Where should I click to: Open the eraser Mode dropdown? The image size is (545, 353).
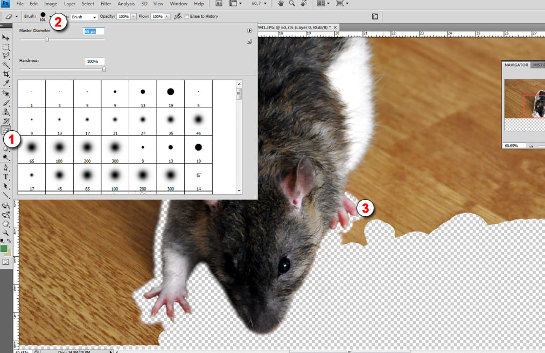coord(85,17)
